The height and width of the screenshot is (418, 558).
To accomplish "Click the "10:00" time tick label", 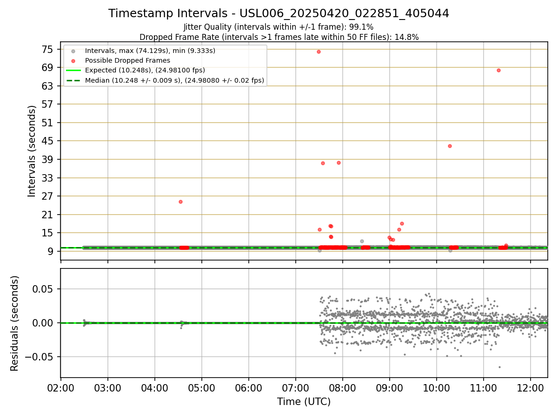I will coord(437,388).
